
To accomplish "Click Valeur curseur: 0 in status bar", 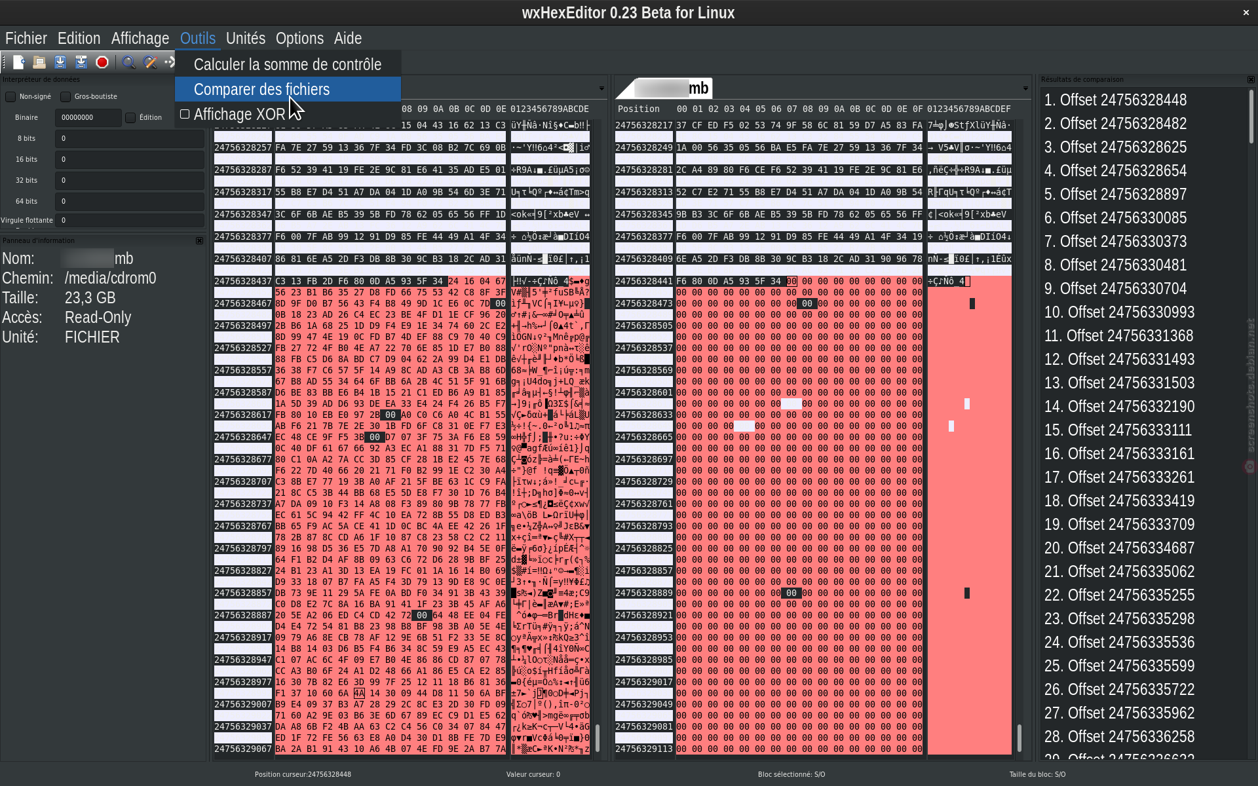I will (533, 774).
